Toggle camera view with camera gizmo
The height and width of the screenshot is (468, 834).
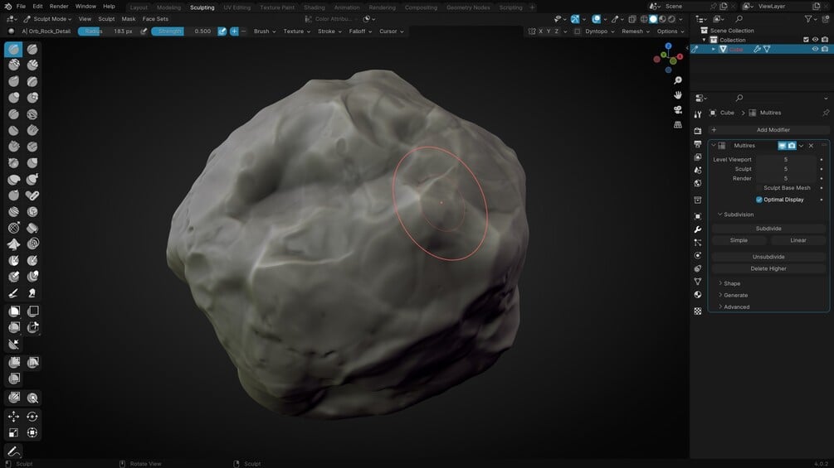click(678, 109)
